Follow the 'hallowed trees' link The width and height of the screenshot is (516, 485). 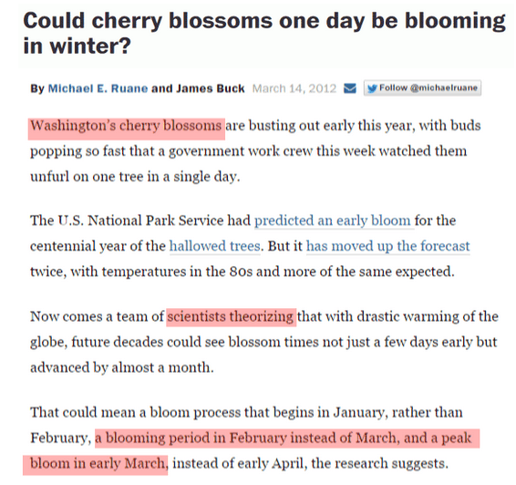[x=215, y=246]
